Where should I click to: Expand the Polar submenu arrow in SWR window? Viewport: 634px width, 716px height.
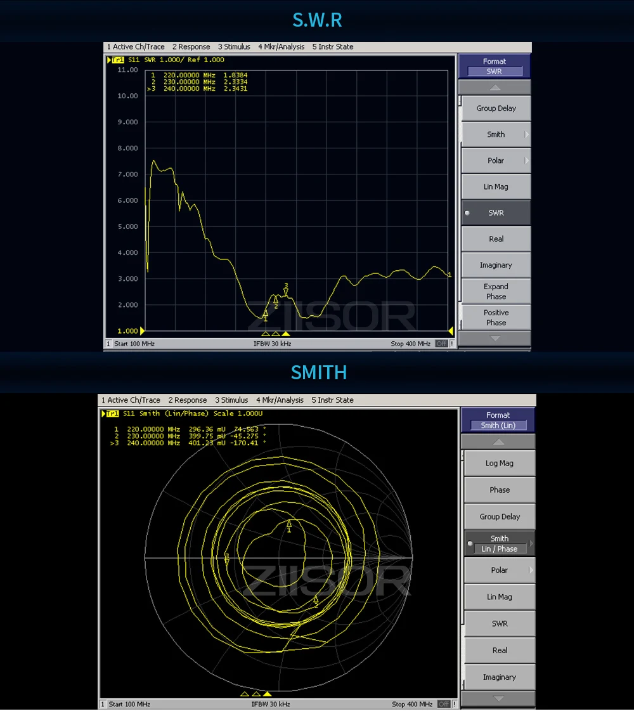coord(526,160)
